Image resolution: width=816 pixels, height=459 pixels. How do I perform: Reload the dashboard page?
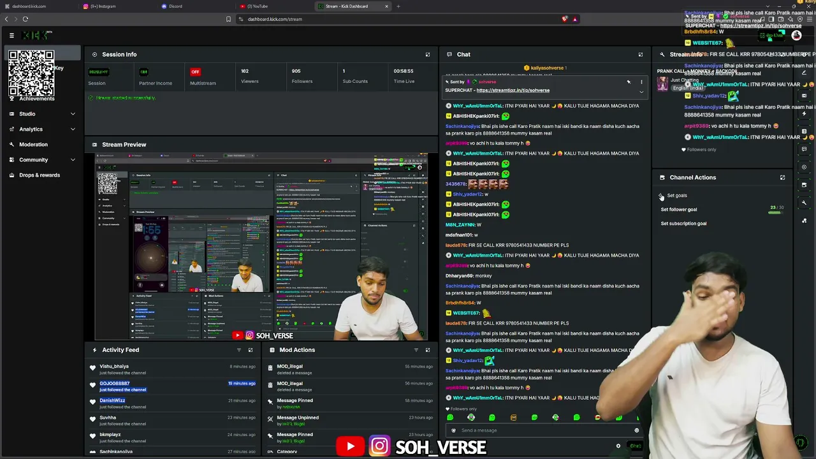click(25, 19)
